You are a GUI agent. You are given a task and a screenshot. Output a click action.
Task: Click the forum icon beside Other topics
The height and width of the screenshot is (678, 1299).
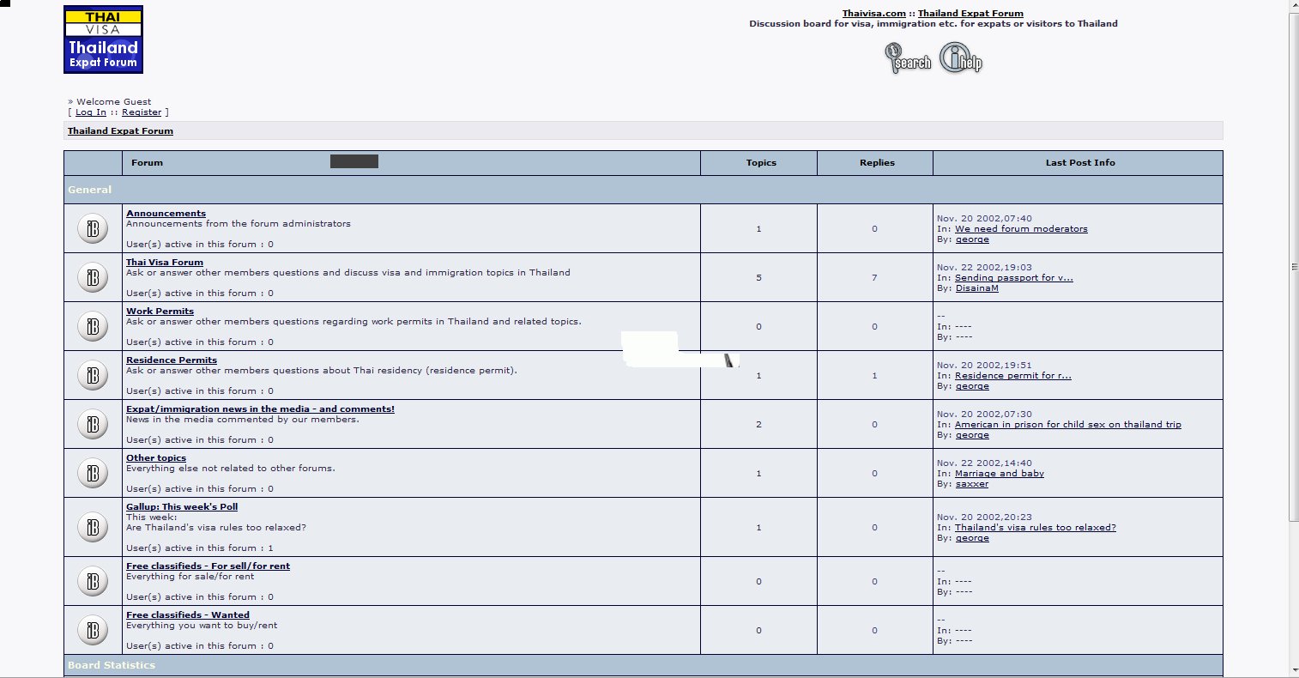click(x=93, y=473)
